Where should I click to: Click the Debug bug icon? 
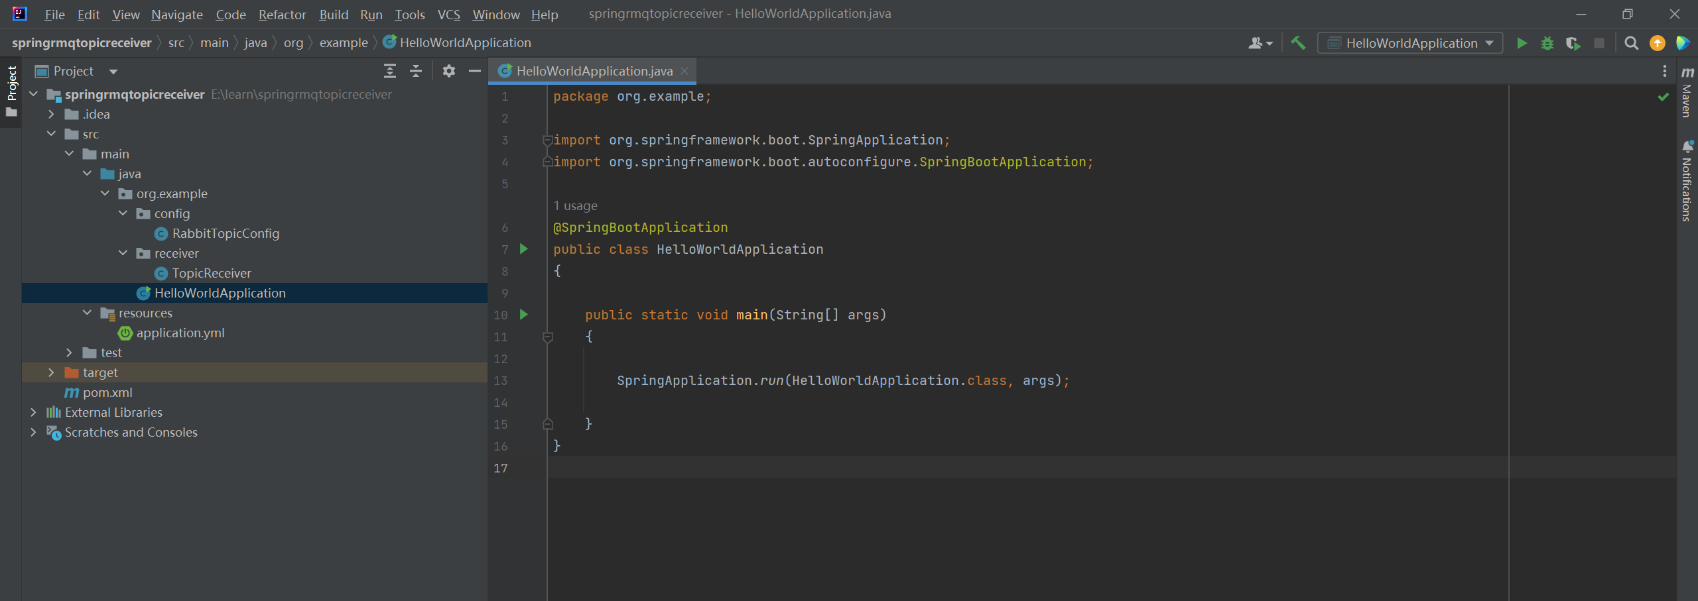[x=1547, y=43]
